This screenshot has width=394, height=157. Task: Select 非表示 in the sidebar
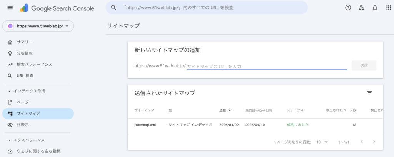coord(23,125)
